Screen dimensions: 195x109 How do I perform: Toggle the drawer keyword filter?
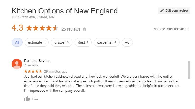(x=62, y=42)
